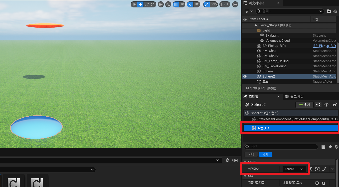
Task: Open grid snap size value 10
Action: click(x=182, y=4)
